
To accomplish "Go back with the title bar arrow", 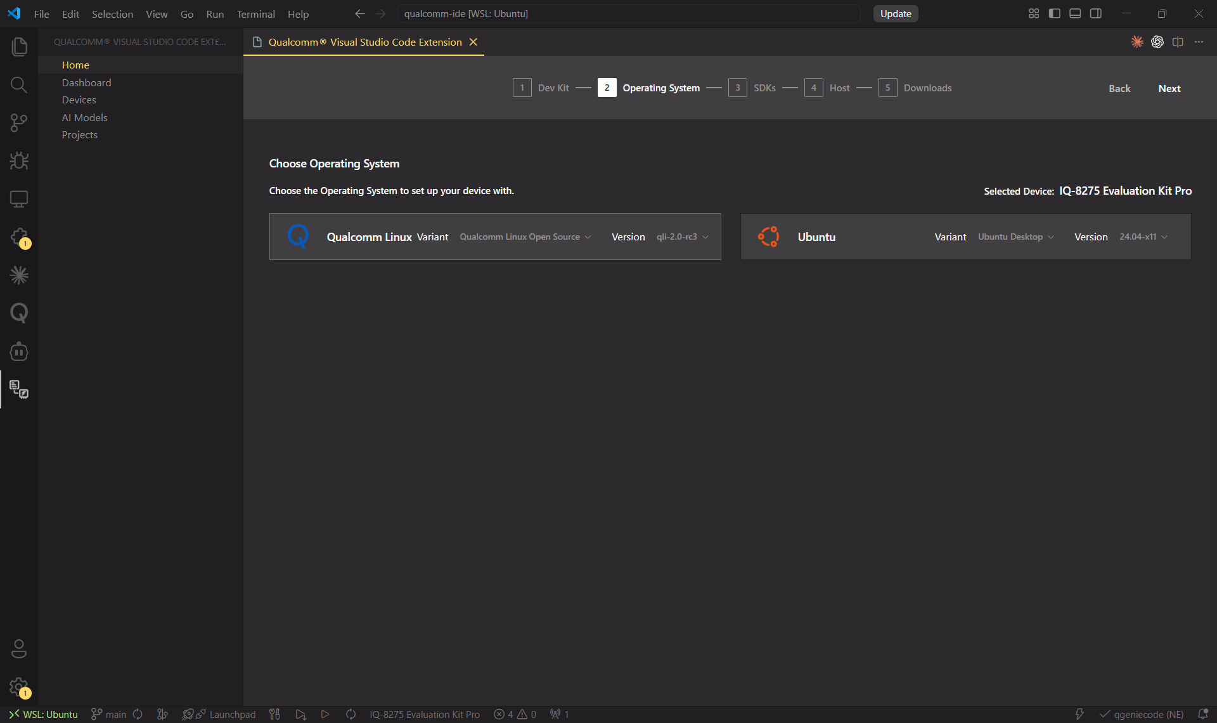I will 360,13.
